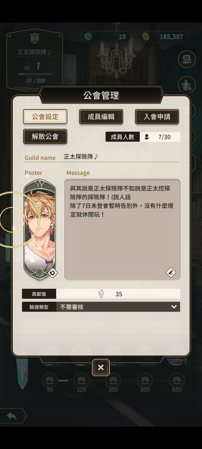Tap the rainbow crystal contribution icon
The height and width of the screenshot is (449, 202).
pos(101,294)
